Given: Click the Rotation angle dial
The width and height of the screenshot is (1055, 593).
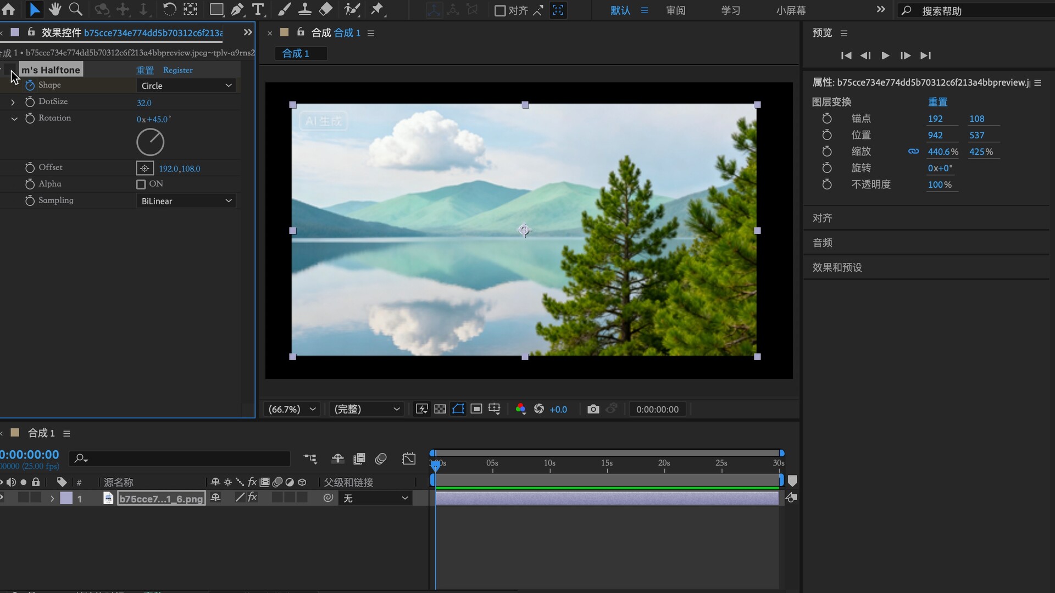Looking at the screenshot, I should [x=150, y=142].
